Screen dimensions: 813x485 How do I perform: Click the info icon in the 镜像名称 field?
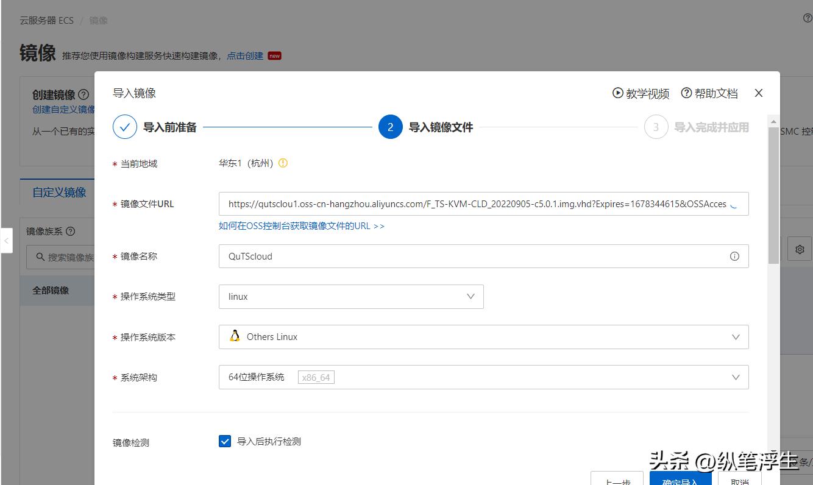coord(734,256)
